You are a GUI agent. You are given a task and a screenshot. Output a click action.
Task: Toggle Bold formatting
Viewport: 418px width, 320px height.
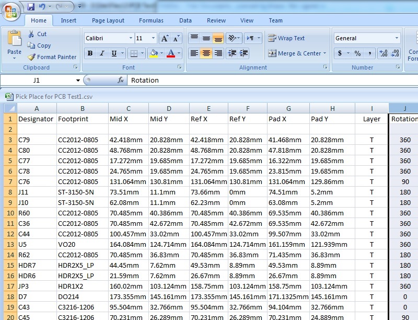click(x=90, y=53)
